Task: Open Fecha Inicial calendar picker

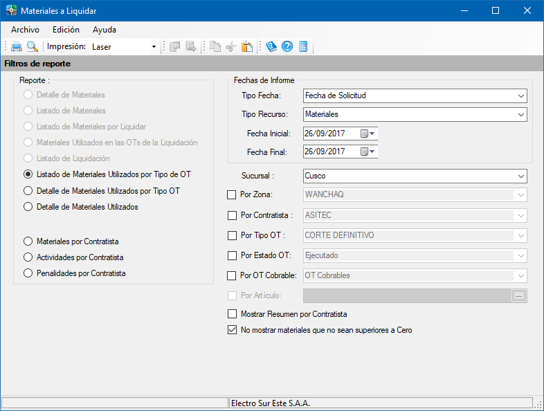Action: tap(367, 134)
